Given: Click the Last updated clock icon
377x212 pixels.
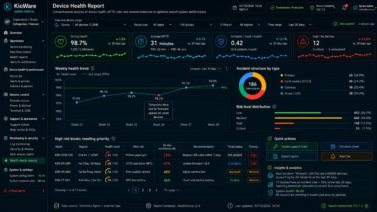Looking at the screenshot, I should click(x=230, y=206).
